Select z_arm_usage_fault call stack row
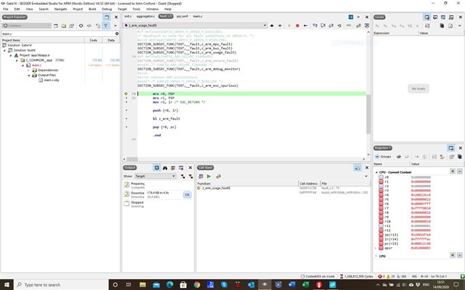Screen dimensions: 465x290 pos(283,188)
